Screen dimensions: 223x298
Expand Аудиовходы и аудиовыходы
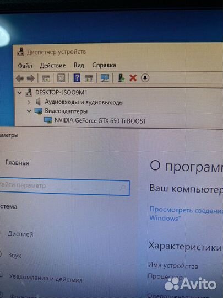click(x=29, y=102)
